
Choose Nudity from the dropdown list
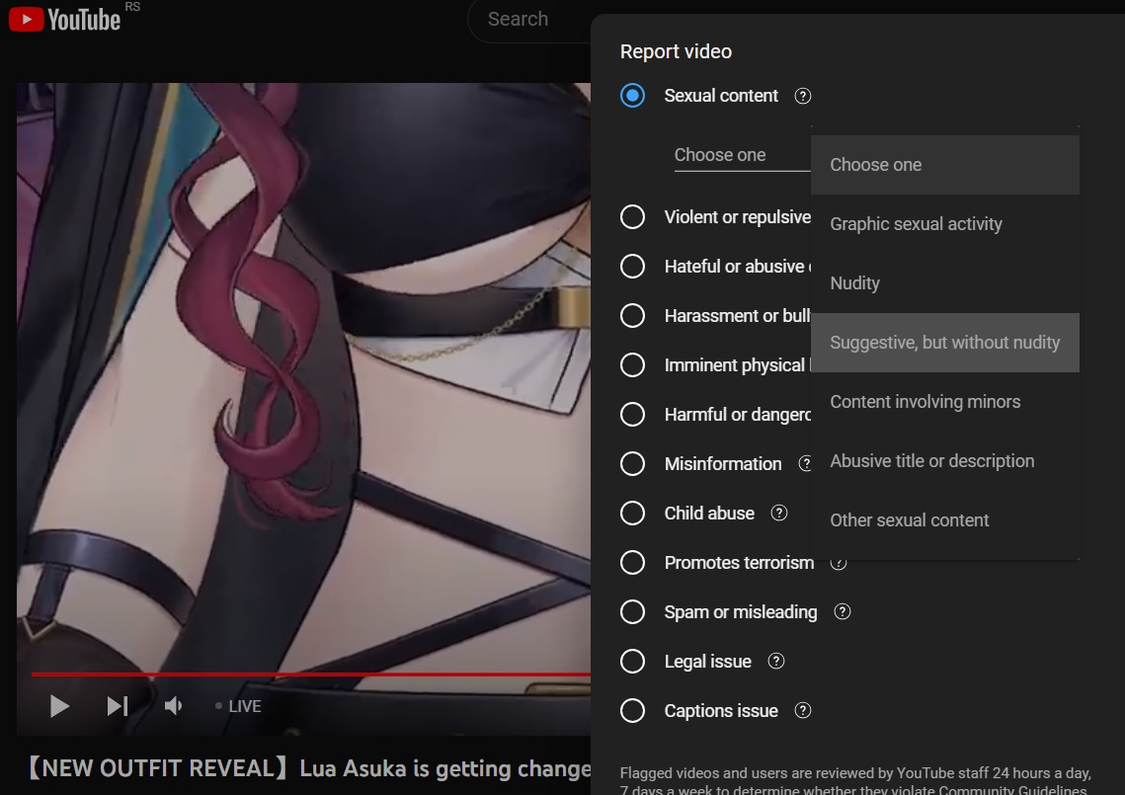click(x=945, y=283)
